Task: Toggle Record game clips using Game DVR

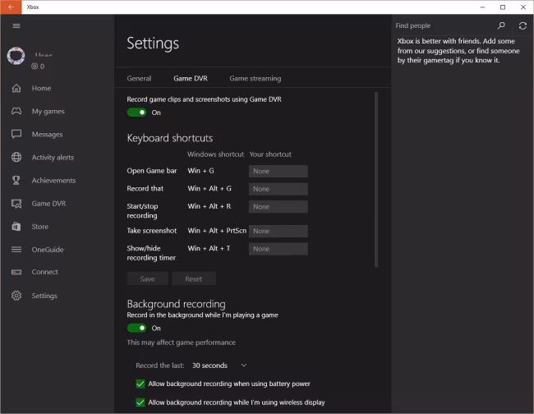Action: pos(136,113)
